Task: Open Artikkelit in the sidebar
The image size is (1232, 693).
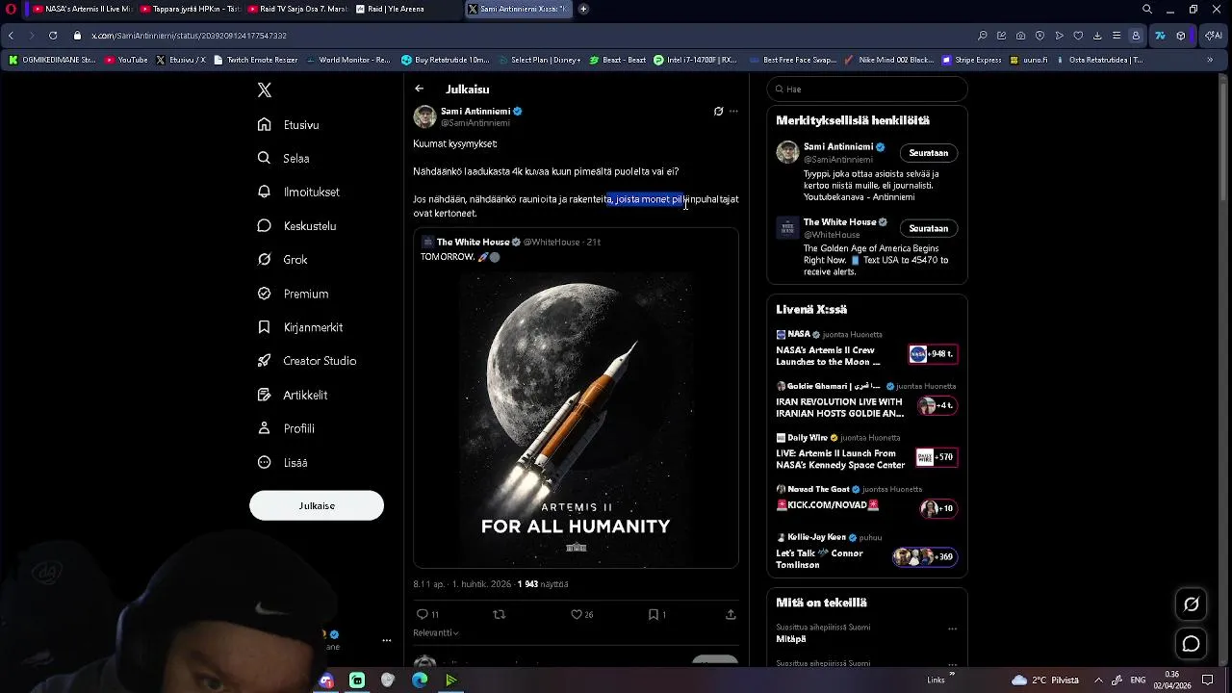Action: 293,395
